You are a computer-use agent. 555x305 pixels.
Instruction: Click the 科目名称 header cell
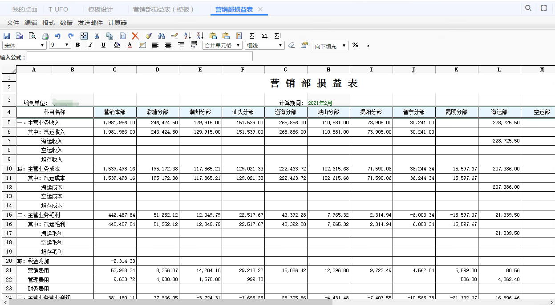(x=55, y=112)
